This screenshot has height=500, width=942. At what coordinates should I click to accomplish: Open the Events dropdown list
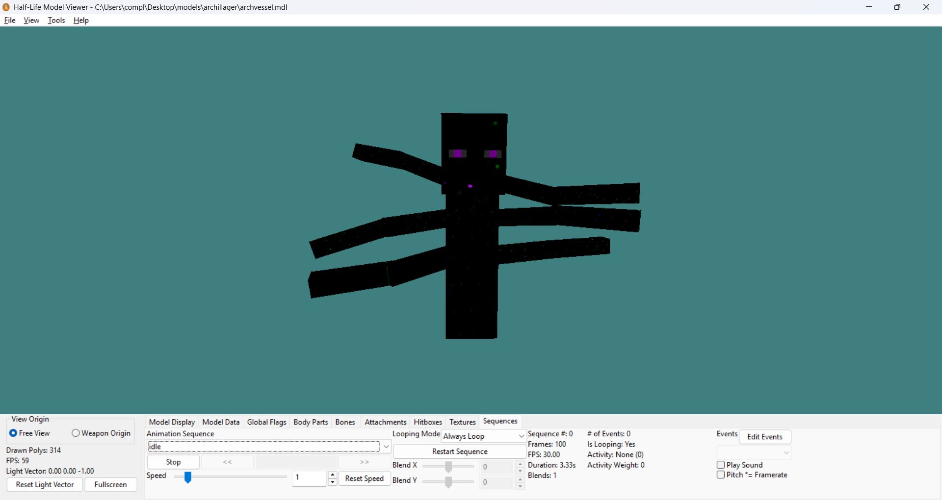(754, 452)
